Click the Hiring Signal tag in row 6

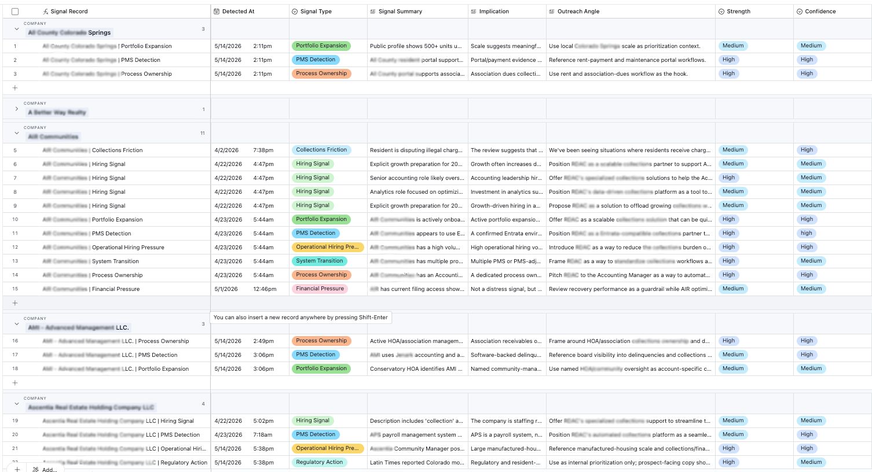tap(313, 164)
